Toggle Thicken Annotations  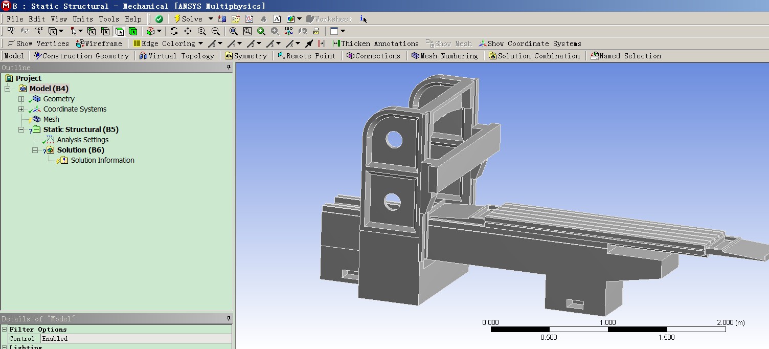pos(375,43)
